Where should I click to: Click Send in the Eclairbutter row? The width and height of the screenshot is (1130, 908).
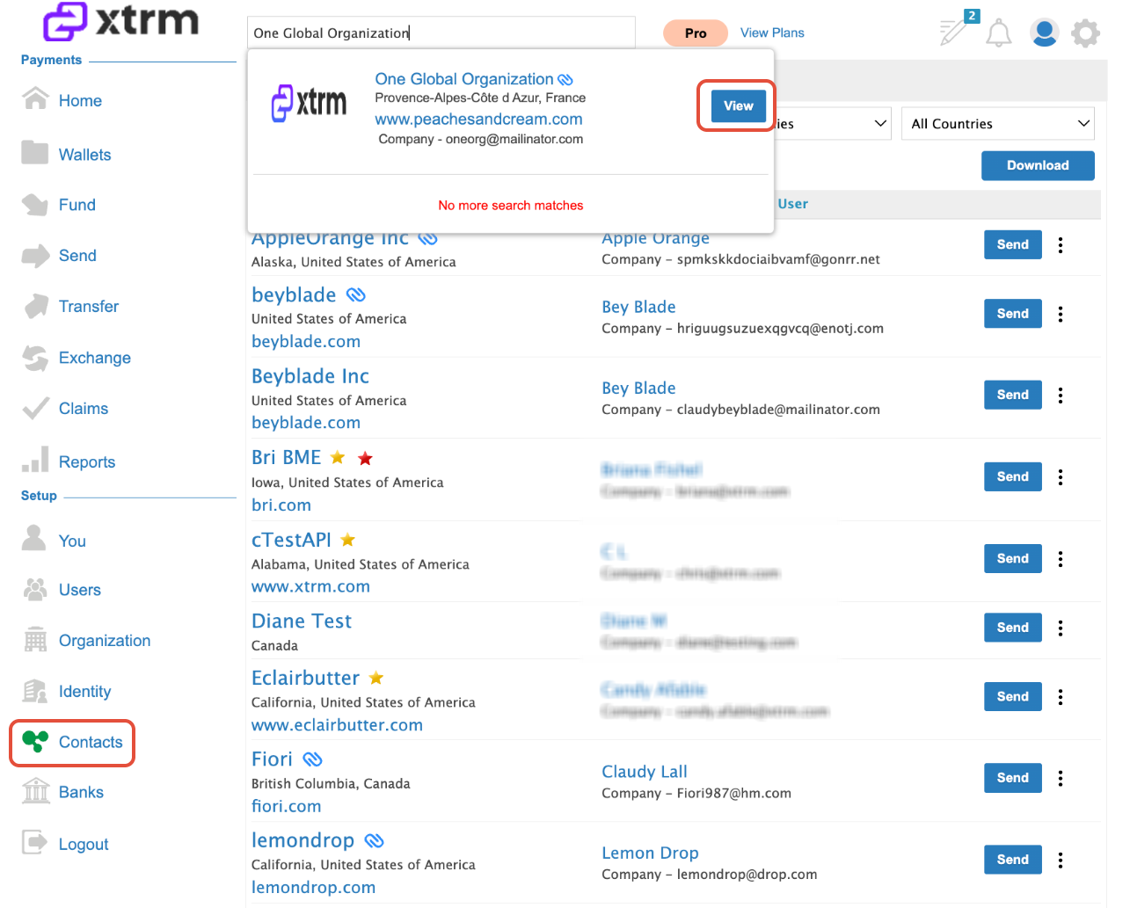pyautogui.click(x=1013, y=696)
